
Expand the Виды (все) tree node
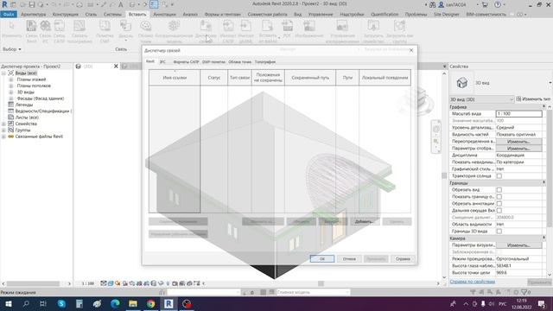[3, 73]
